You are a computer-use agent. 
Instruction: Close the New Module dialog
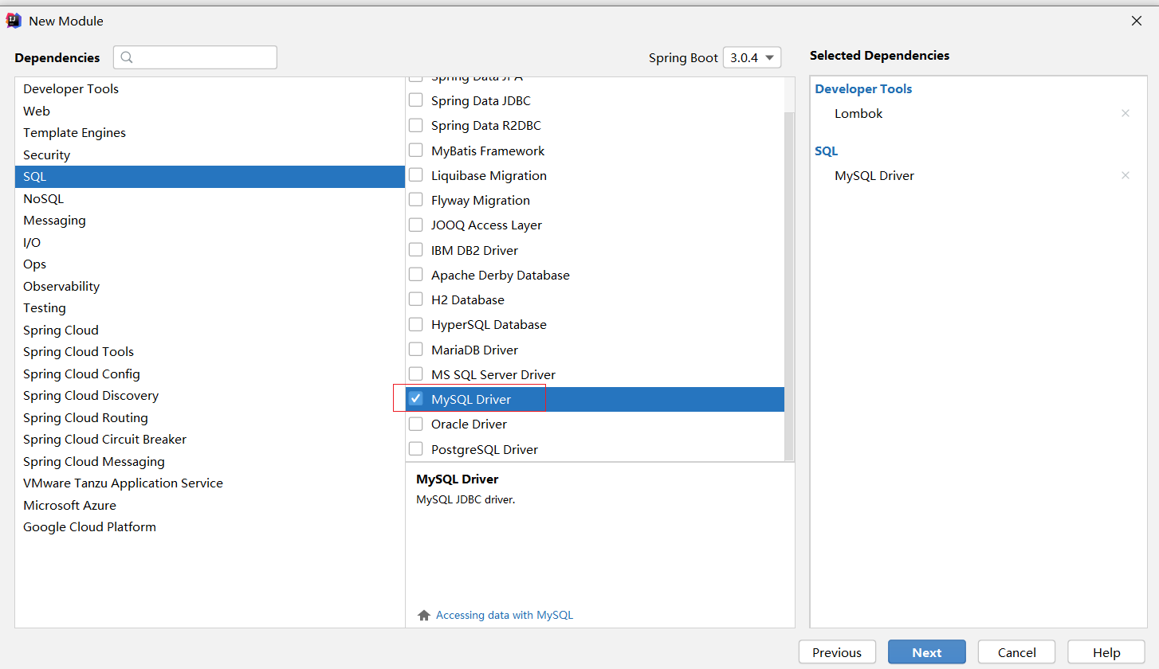point(1137,22)
